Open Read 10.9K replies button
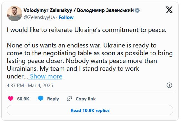 pyautogui.click(x=90, y=110)
